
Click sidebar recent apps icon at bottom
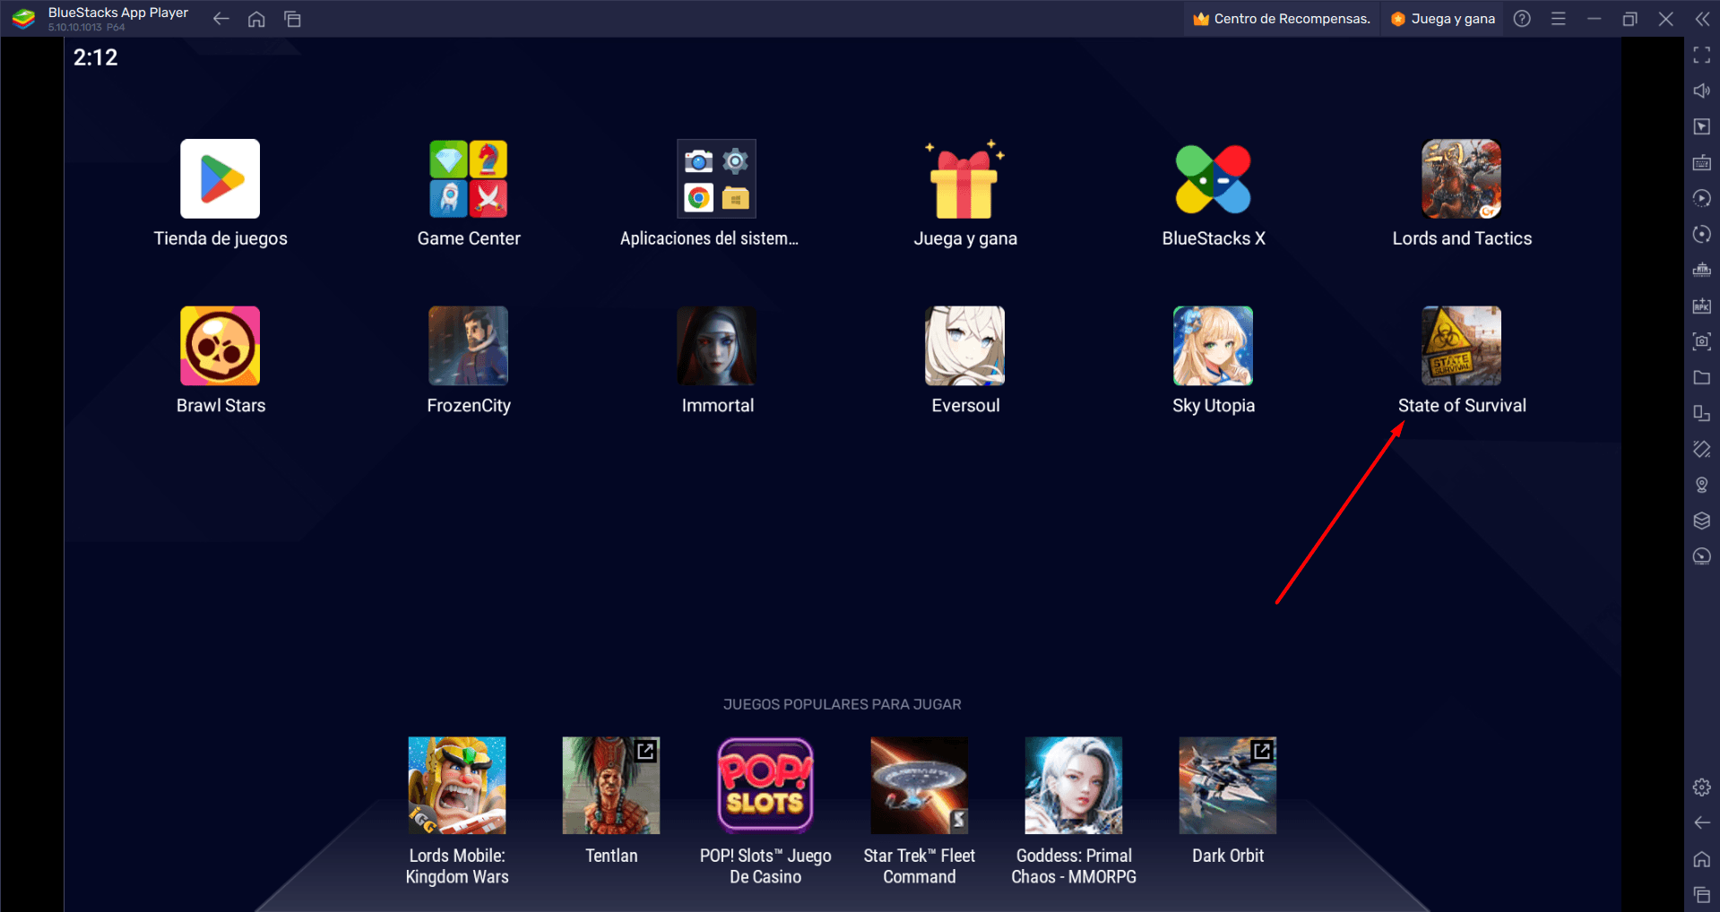click(1702, 894)
